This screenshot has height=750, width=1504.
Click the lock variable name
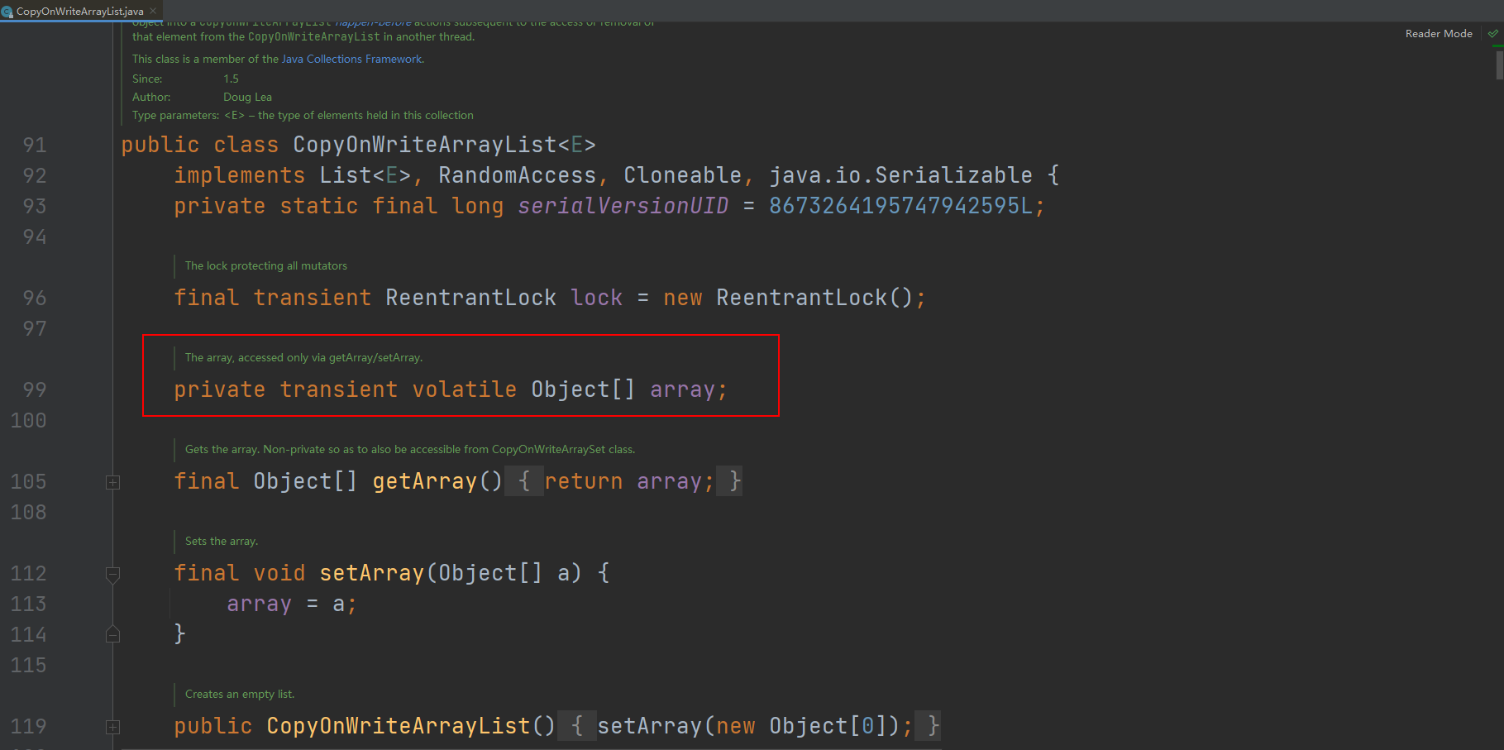point(597,298)
